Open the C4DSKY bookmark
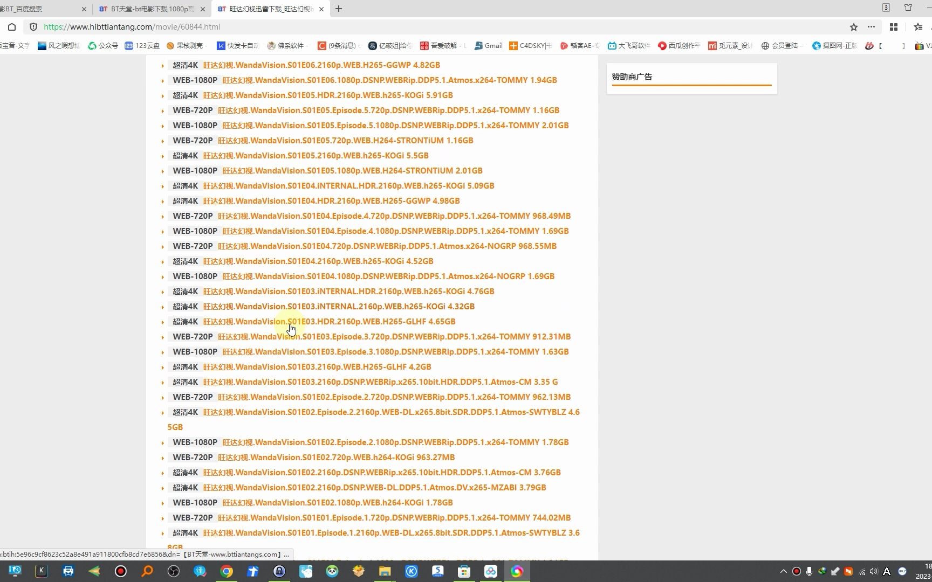Viewport: 932px width, 582px height. pyautogui.click(x=530, y=46)
